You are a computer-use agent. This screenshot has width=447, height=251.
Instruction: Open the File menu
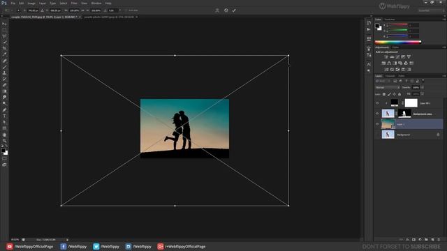[x=13, y=3]
